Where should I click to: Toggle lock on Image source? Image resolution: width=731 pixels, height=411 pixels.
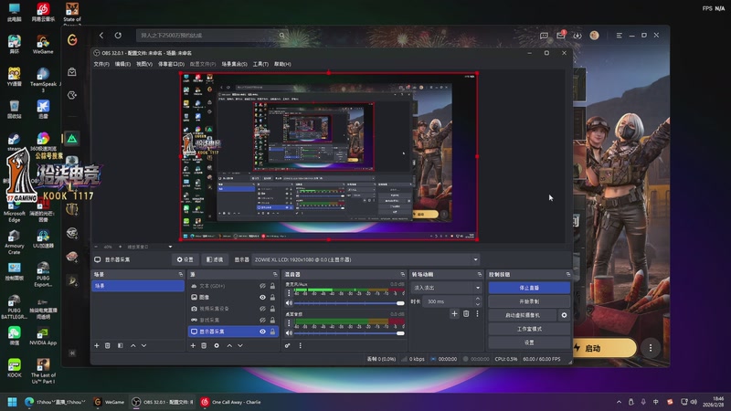coord(272,298)
